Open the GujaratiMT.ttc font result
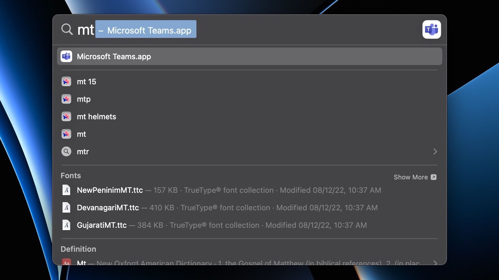The height and width of the screenshot is (280, 499). tap(102, 225)
